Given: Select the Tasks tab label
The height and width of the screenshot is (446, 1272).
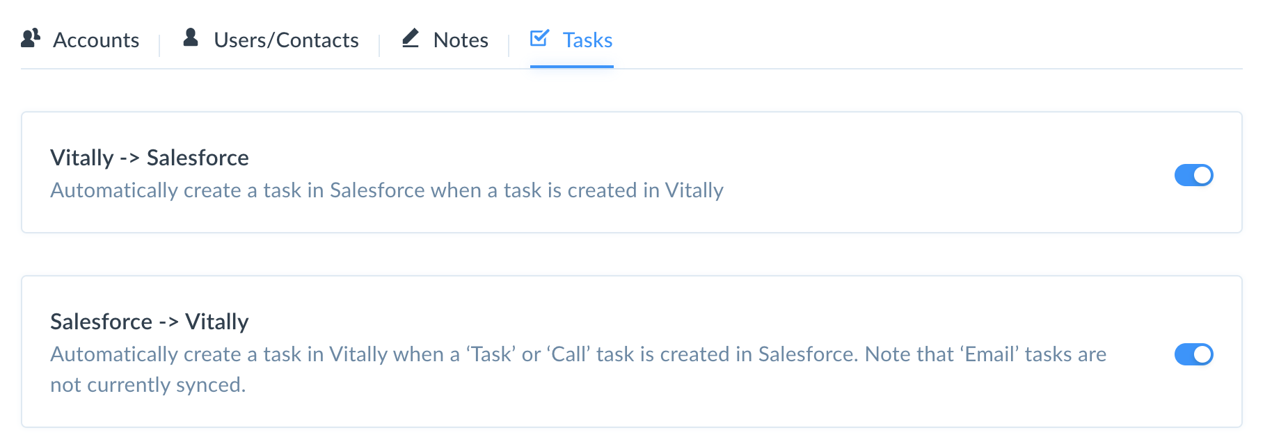Looking at the screenshot, I should (x=587, y=40).
